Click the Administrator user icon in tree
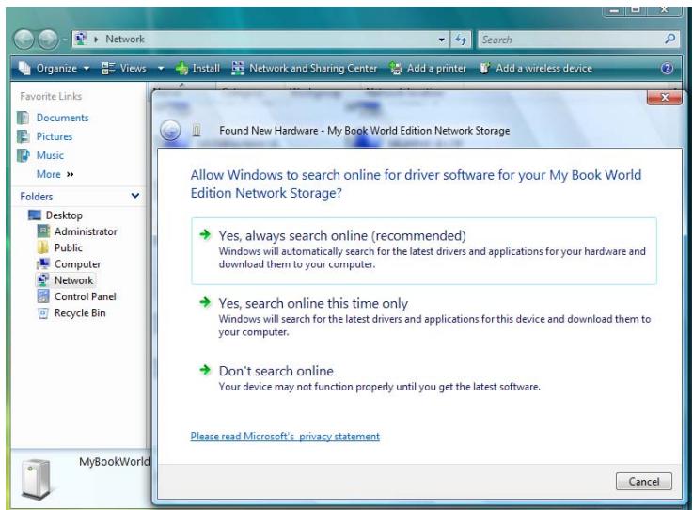The height and width of the screenshot is (510, 693). point(43,231)
